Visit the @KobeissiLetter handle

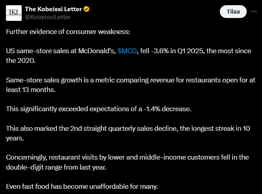pyautogui.click(x=48, y=17)
